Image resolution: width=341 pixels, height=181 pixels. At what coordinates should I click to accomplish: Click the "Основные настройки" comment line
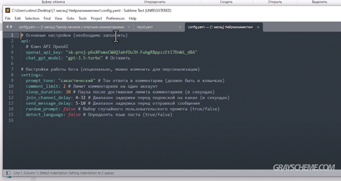74,35
